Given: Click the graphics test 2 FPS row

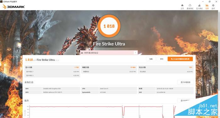Looking at the screenshot, I should tap(52, 76).
